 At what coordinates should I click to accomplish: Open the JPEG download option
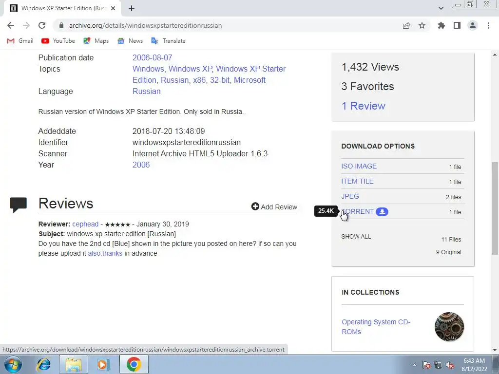click(x=350, y=196)
